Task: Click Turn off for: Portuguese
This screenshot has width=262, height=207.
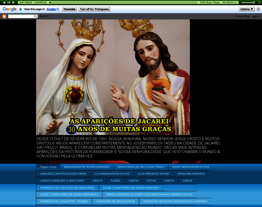Action: click(94, 9)
